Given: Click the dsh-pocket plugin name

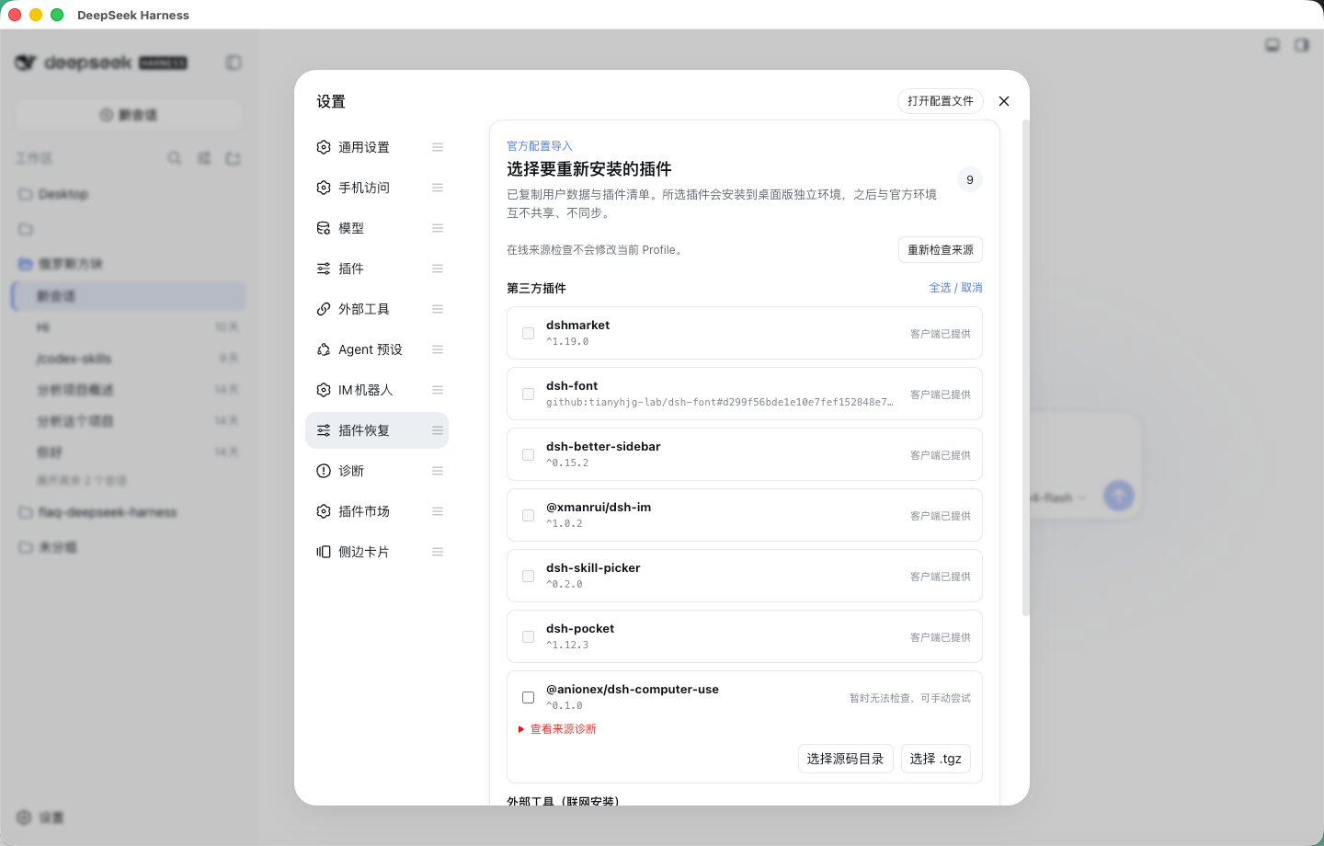Looking at the screenshot, I should tap(580, 629).
